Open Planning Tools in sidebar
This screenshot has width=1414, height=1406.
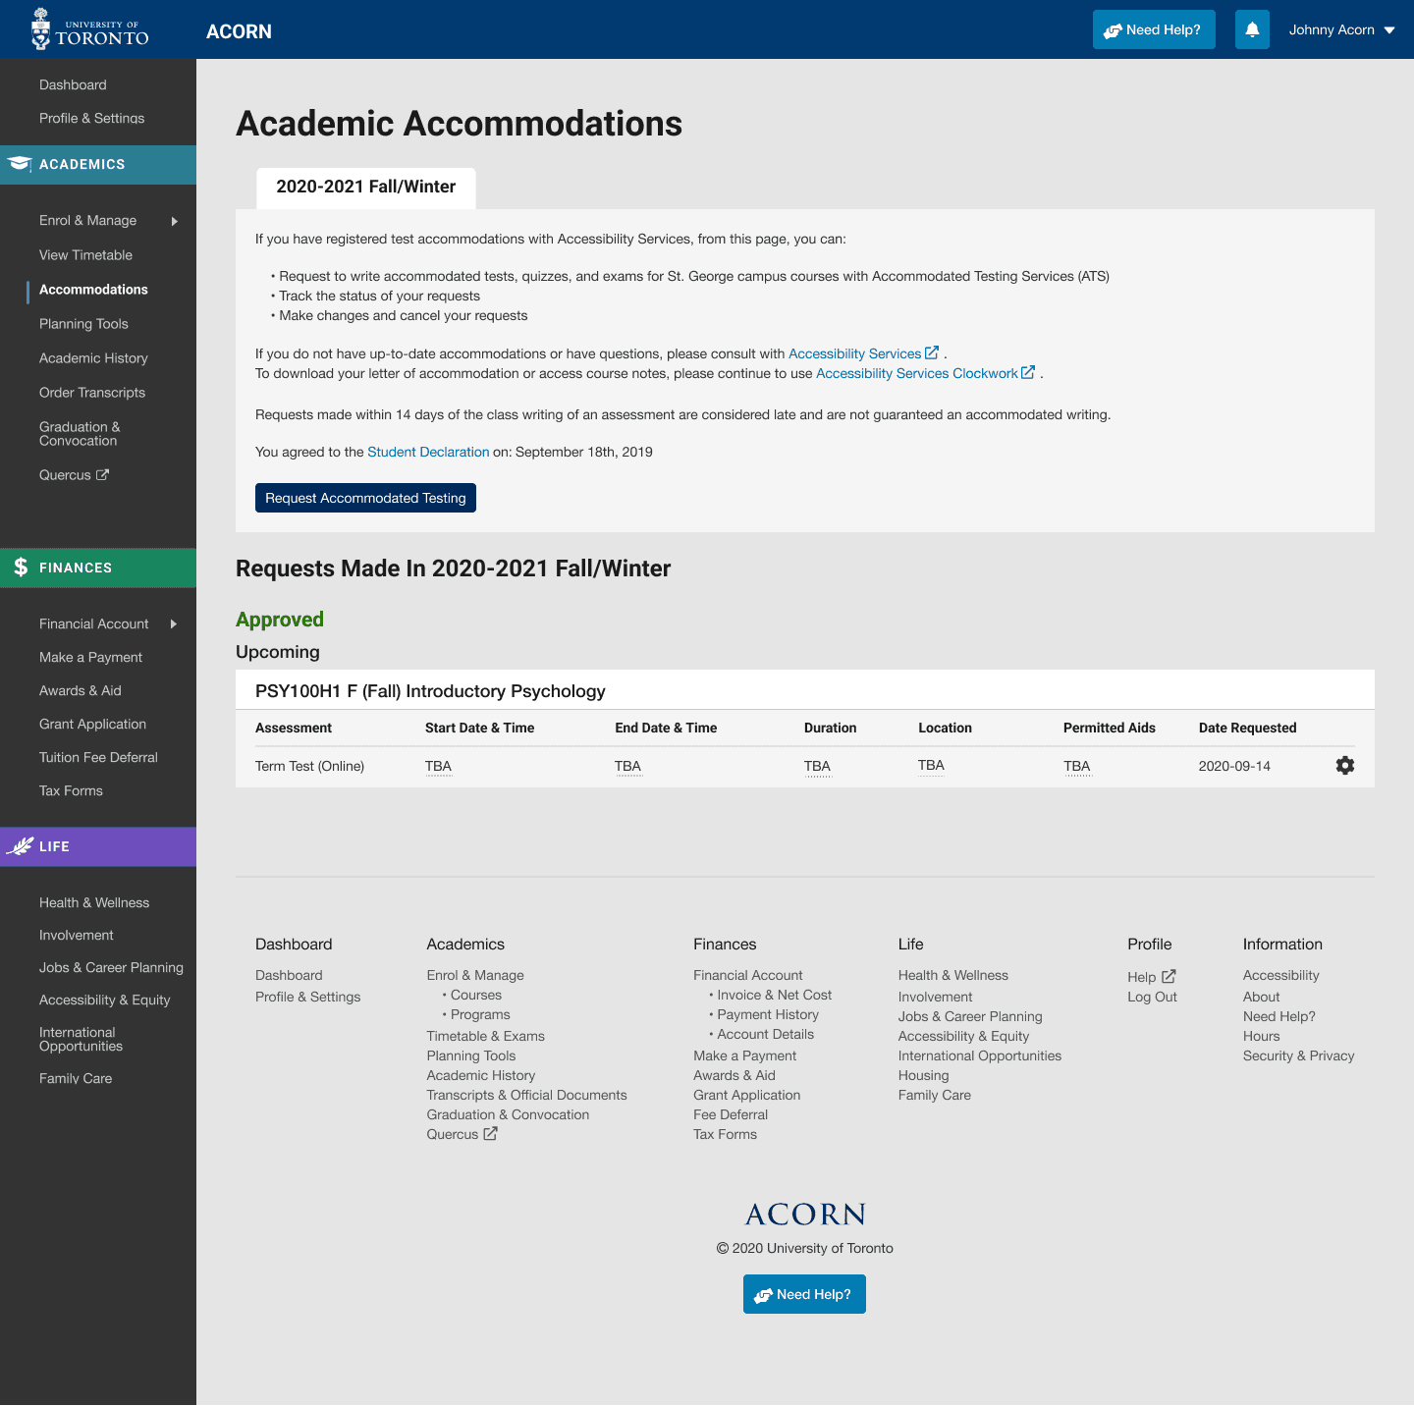pos(83,324)
